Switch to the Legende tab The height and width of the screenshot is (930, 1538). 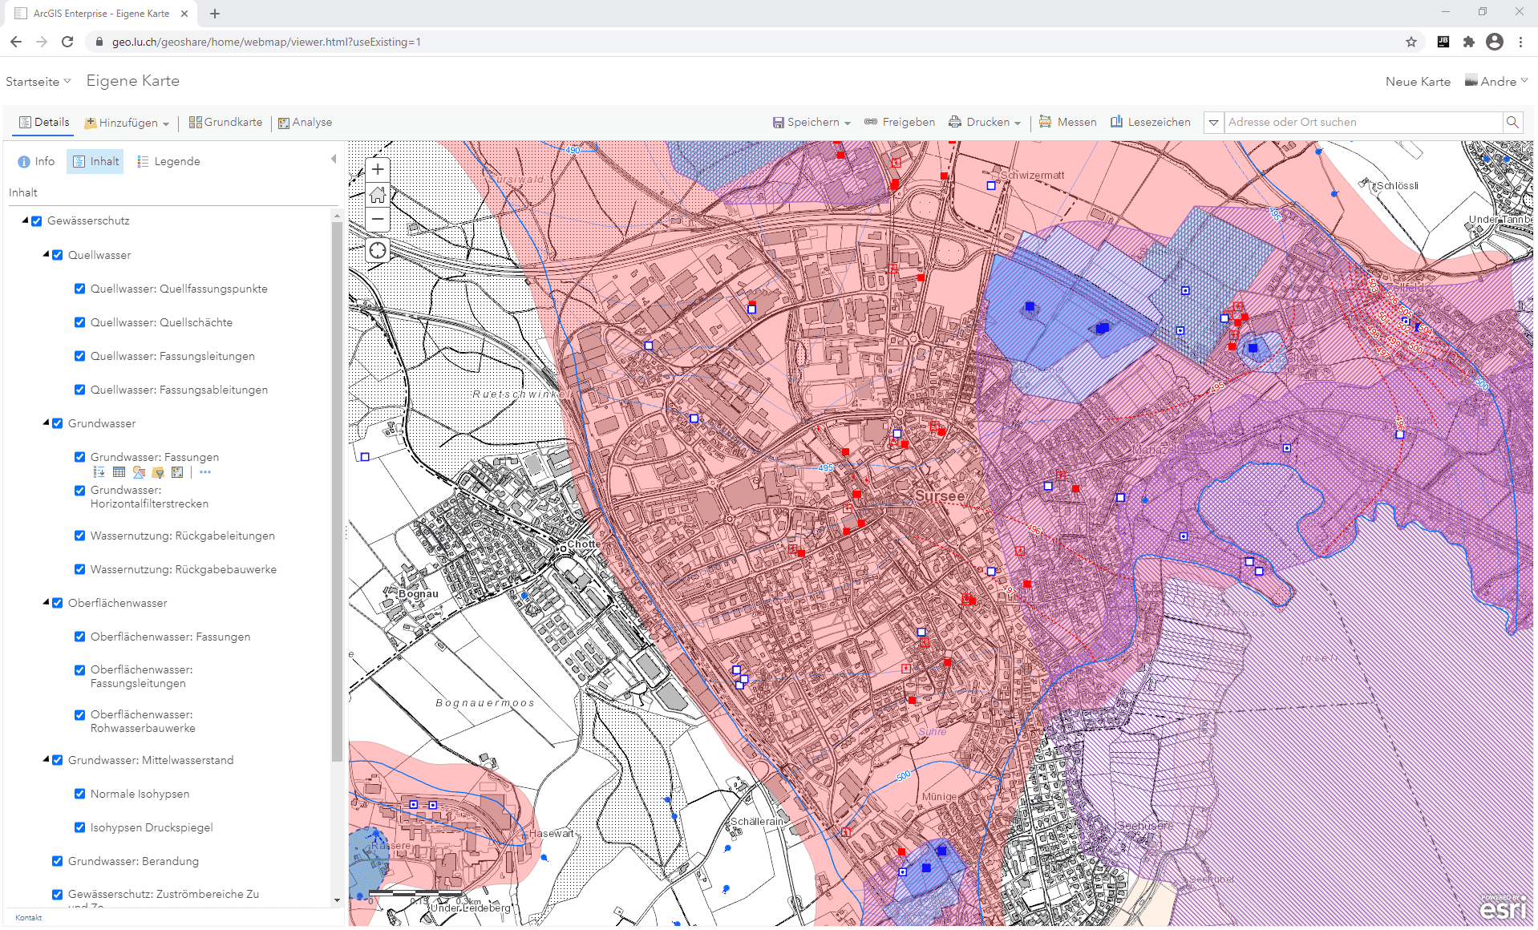tap(168, 161)
